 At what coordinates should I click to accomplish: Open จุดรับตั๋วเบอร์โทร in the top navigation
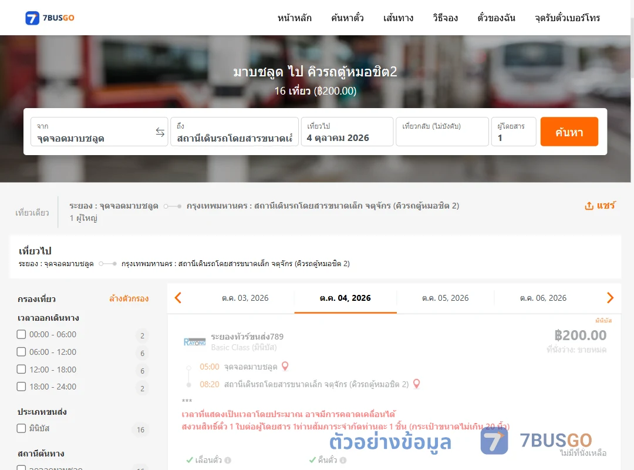(x=567, y=18)
